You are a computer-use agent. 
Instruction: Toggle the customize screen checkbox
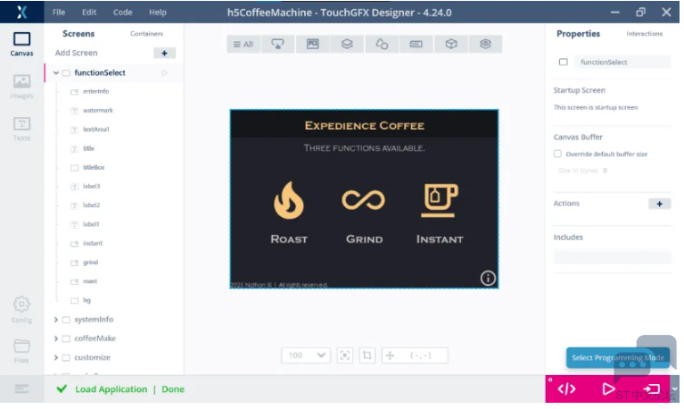tap(66, 358)
